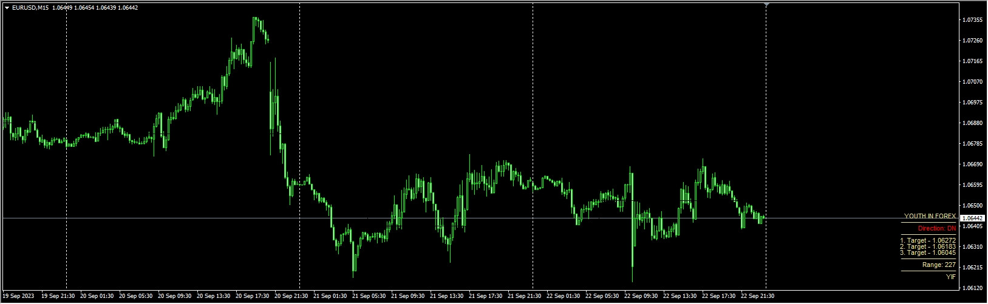Select 3. Target - 1.06045 text
The image size is (988, 304).
pyautogui.click(x=928, y=253)
